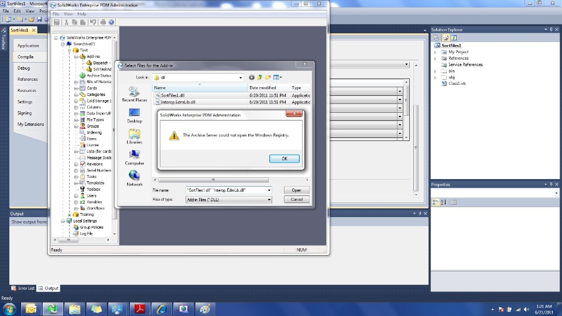The width and height of the screenshot is (562, 316).
Task: Click the Undo icon in PDM Administration toolbar
Action: tap(93, 22)
